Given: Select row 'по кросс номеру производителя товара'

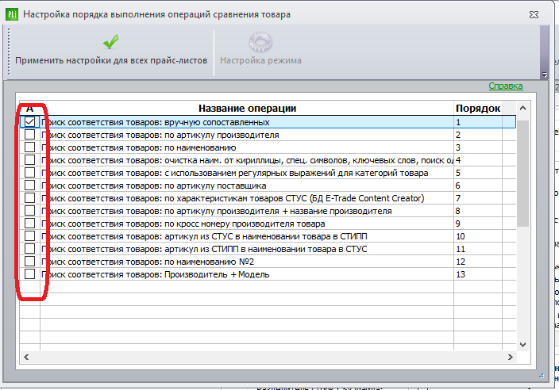Looking at the screenshot, I should tap(183, 224).
